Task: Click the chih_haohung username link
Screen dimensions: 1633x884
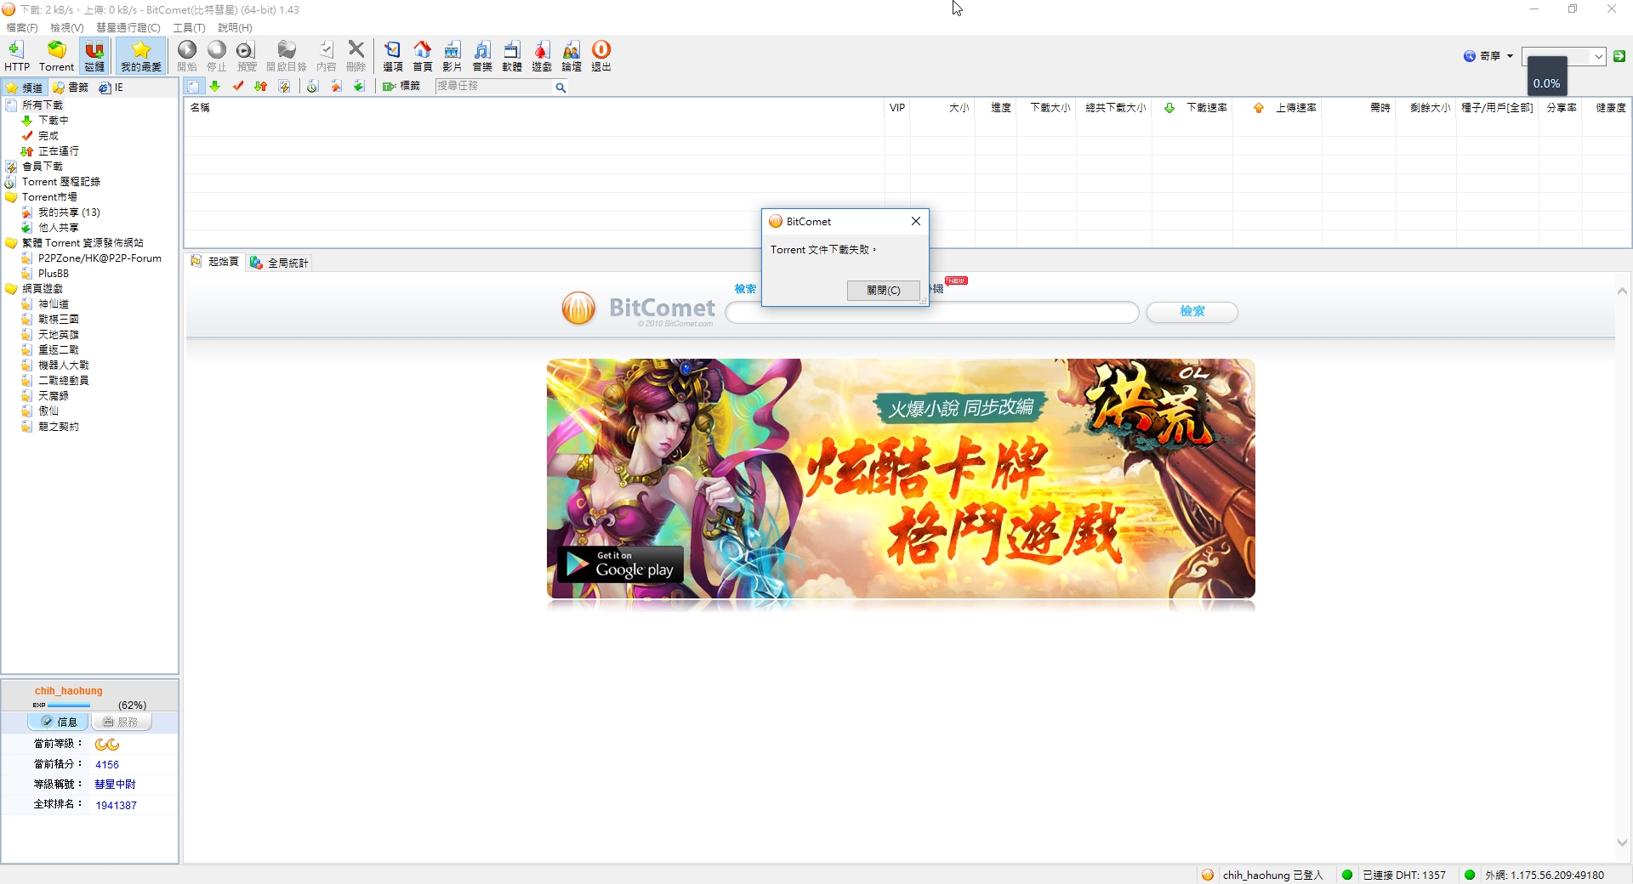Action: tap(68, 691)
